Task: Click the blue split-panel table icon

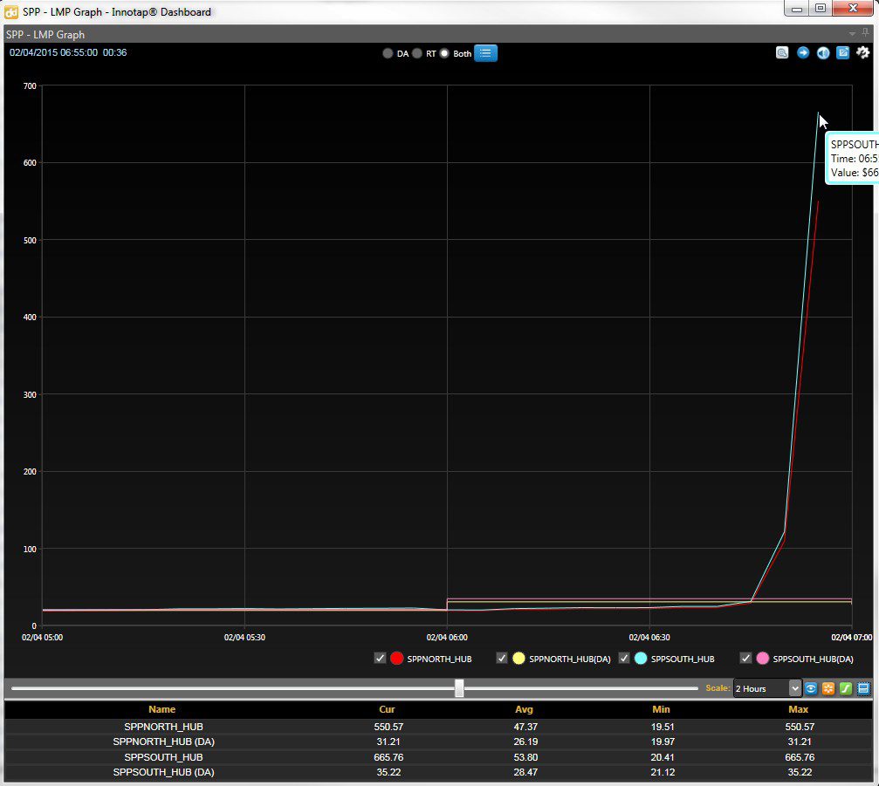Action: (x=863, y=688)
